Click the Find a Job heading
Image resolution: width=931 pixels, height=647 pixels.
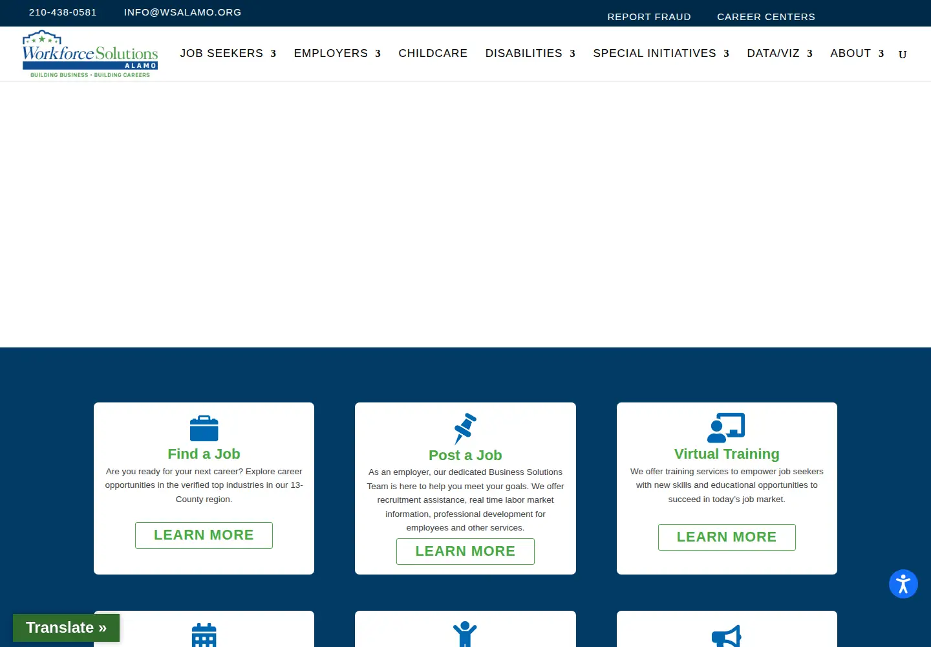tap(204, 454)
